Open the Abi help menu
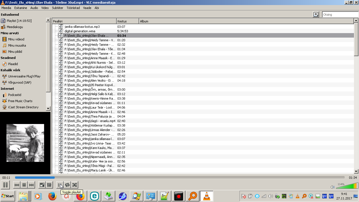 (97, 8)
